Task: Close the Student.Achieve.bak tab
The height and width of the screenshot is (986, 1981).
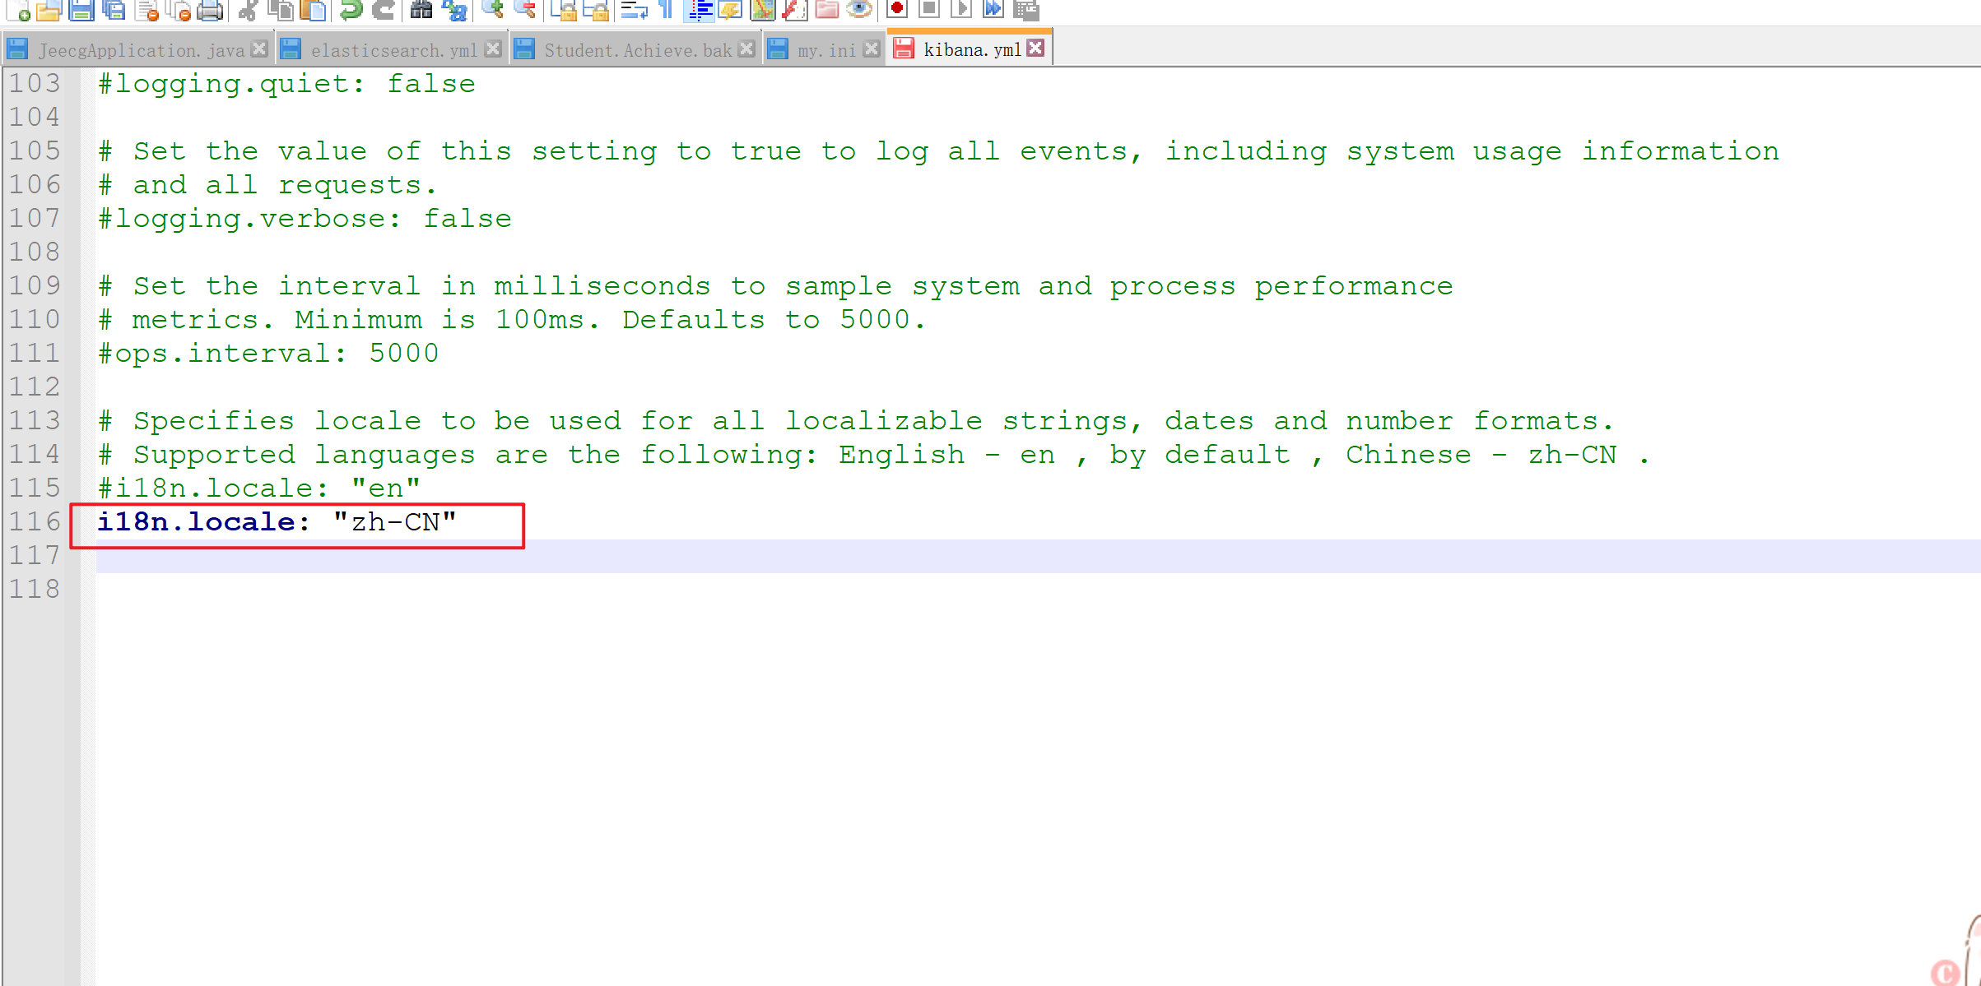Action: [x=748, y=49]
